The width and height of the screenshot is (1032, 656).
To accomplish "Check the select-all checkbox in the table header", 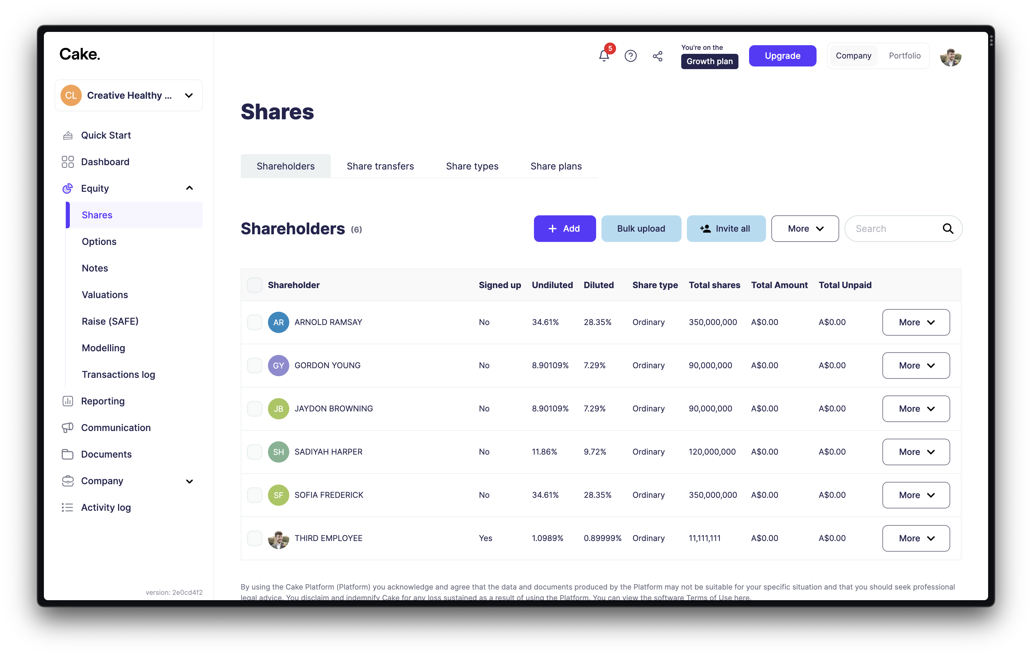I will click(x=255, y=284).
